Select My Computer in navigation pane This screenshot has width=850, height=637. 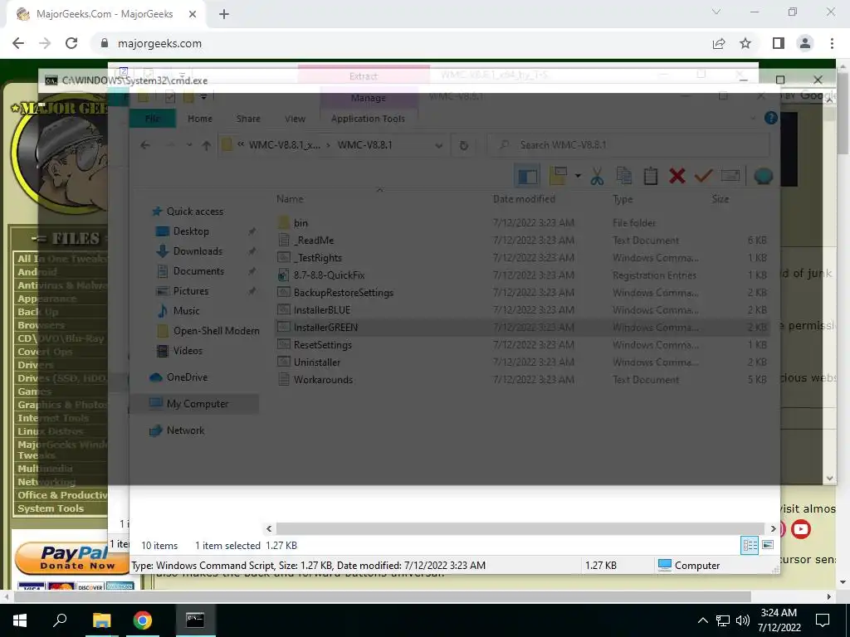198,404
